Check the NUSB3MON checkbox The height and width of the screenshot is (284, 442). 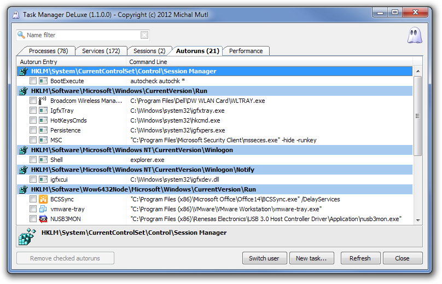[33, 219]
